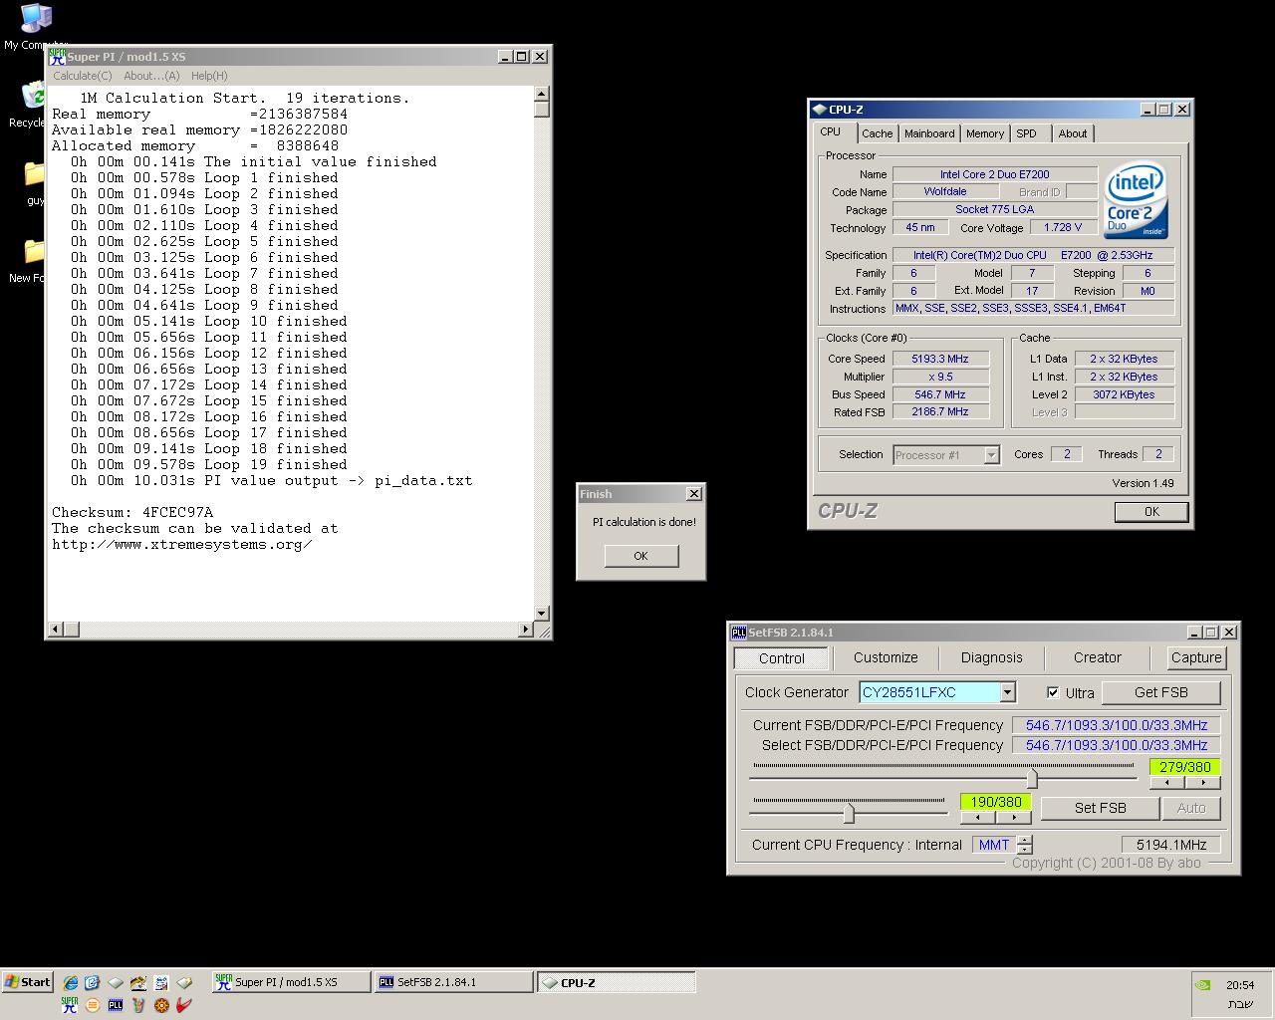This screenshot has height=1020, width=1275.
Task: Open the Help menu in Super PI
Action: (x=209, y=76)
